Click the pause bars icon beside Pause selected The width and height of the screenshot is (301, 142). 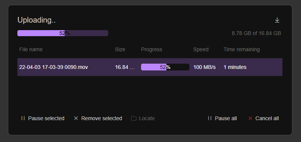pyautogui.click(x=23, y=118)
